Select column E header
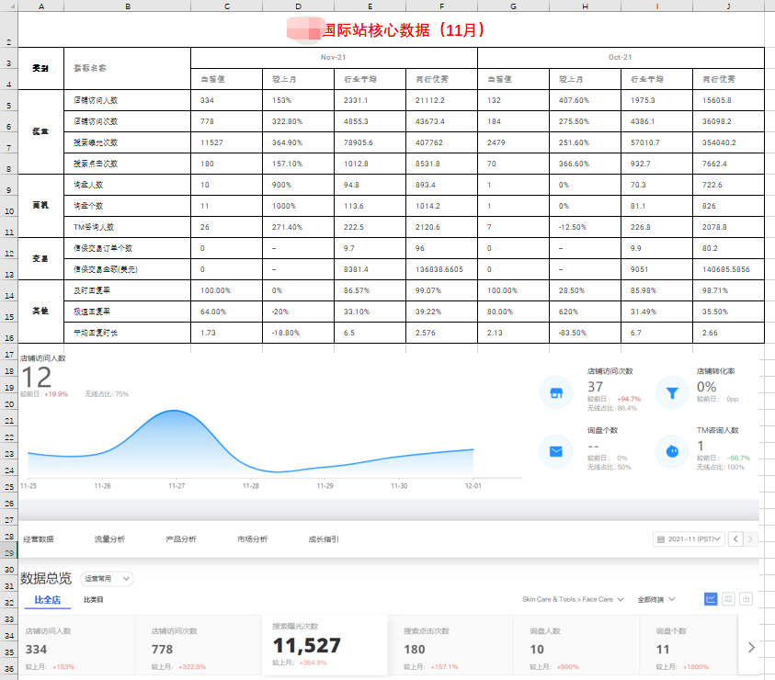The width and height of the screenshot is (775, 680). pos(370,6)
